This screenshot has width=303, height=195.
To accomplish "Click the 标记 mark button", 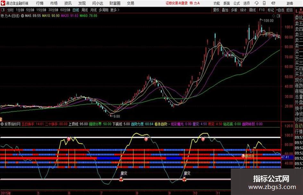I will click(x=271, y=10).
